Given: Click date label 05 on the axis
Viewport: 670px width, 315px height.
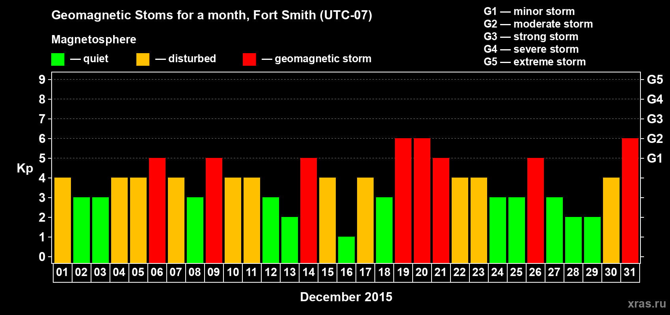Looking at the screenshot, I should tap(138, 272).
